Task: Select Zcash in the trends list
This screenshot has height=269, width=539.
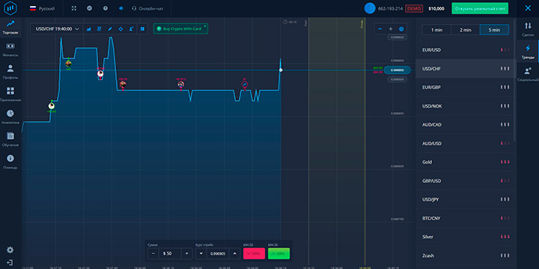Action: point(466,256)
